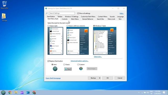Switch to the Search Box tab
168x95 pixels.
[100, 19]
